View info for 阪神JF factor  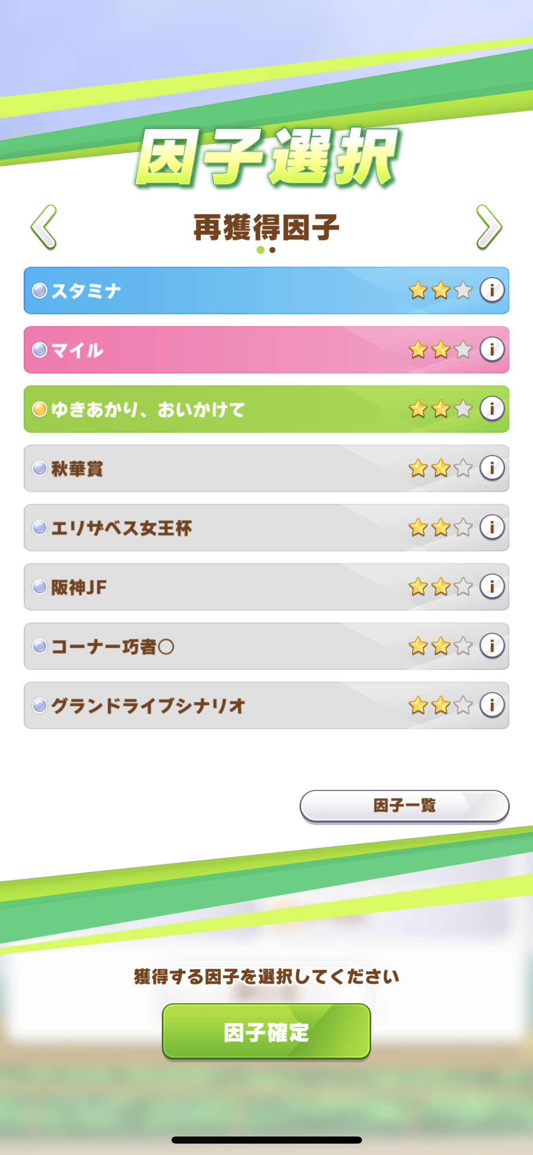(x=492, y=587)
